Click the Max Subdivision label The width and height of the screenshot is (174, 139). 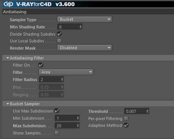click(x=29, y=126)
